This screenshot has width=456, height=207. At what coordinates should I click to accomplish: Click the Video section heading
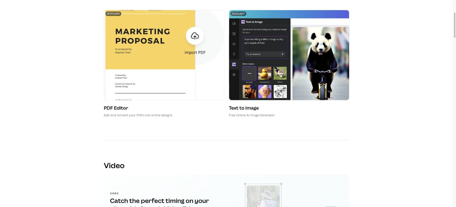[114, 166]
